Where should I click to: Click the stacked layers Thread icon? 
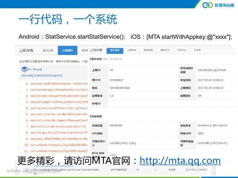coord(25,69)
